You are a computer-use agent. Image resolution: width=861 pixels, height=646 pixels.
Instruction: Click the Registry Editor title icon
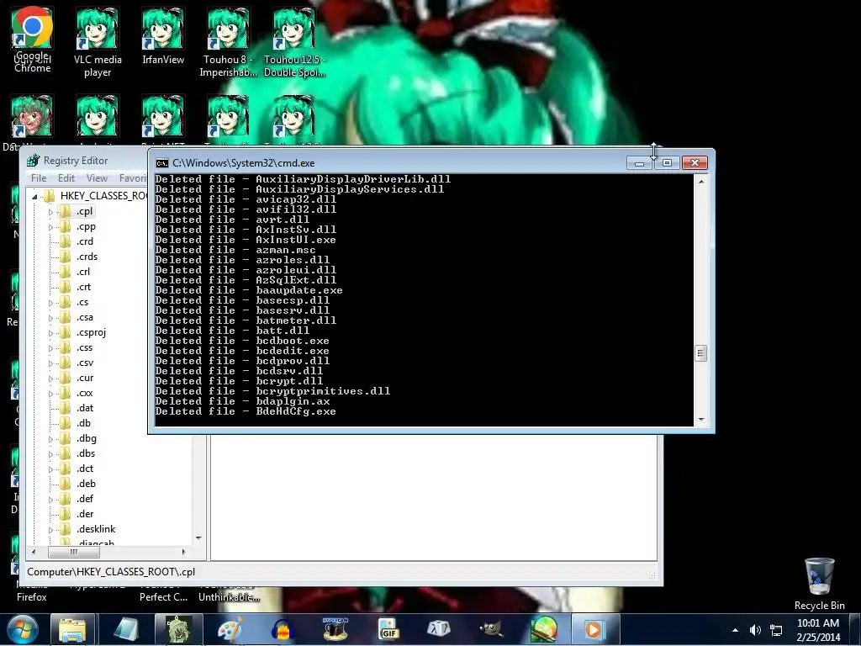[34, 161]
